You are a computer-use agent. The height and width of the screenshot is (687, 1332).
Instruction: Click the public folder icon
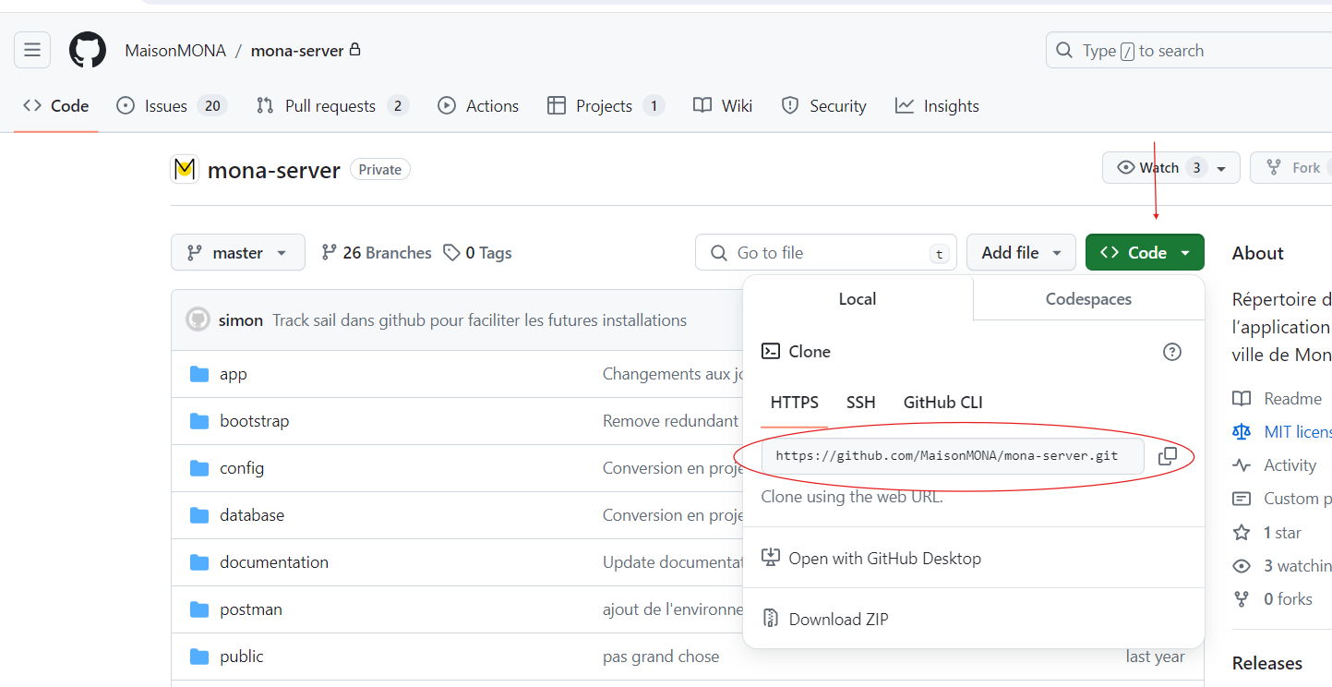tap(199, 657)
